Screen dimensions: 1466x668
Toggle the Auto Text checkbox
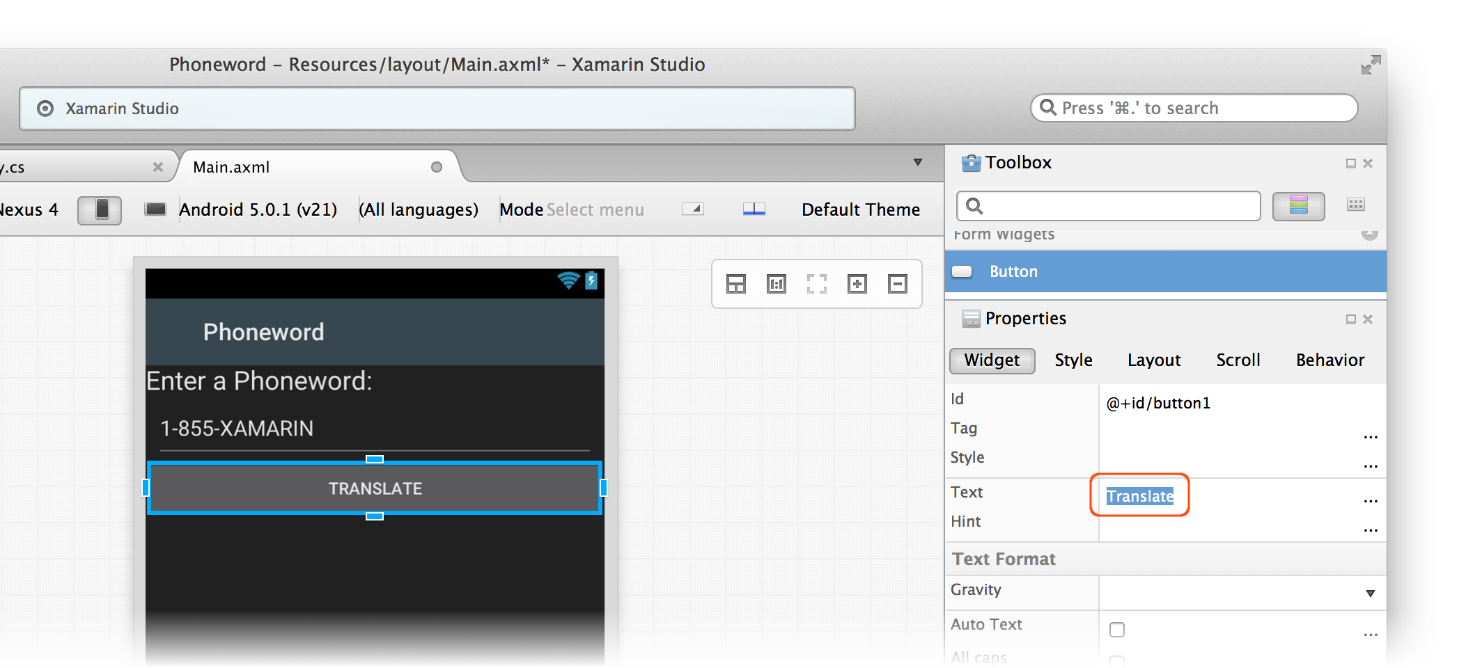[x=1117, y=630]
